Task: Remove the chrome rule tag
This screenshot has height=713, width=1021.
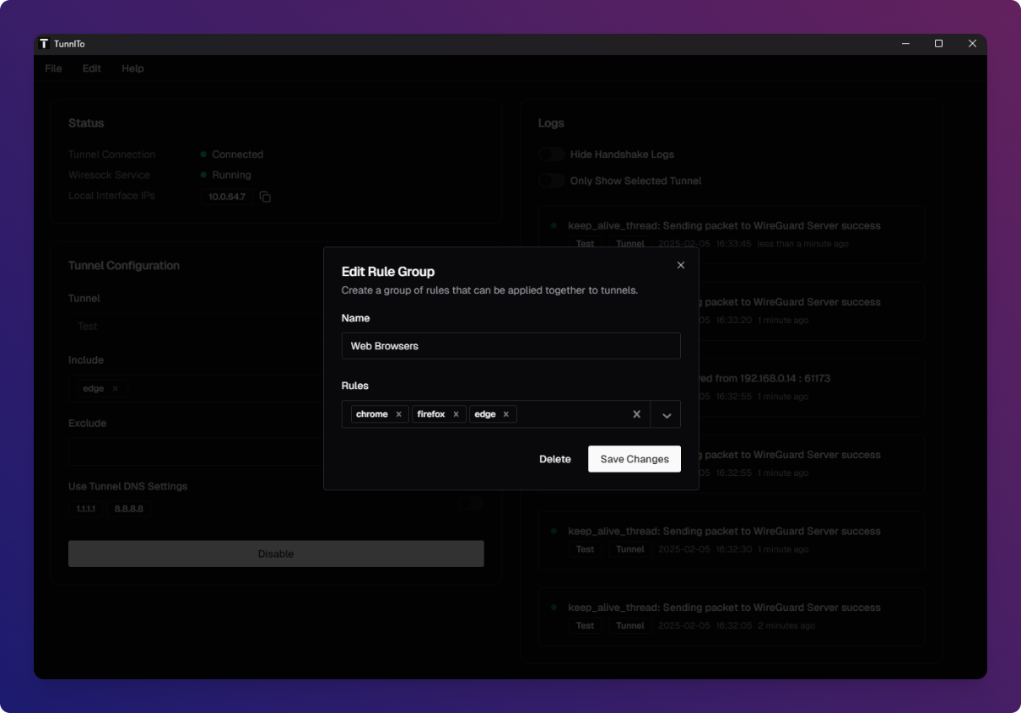Action: 398,414
